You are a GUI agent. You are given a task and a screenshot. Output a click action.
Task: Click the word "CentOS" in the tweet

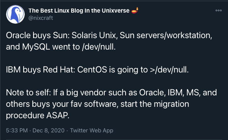point(92,70)
